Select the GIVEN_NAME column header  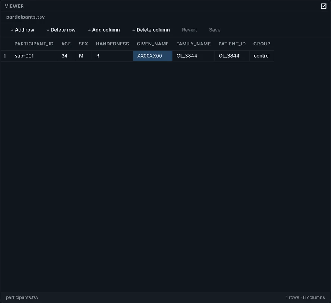point(152,44)
